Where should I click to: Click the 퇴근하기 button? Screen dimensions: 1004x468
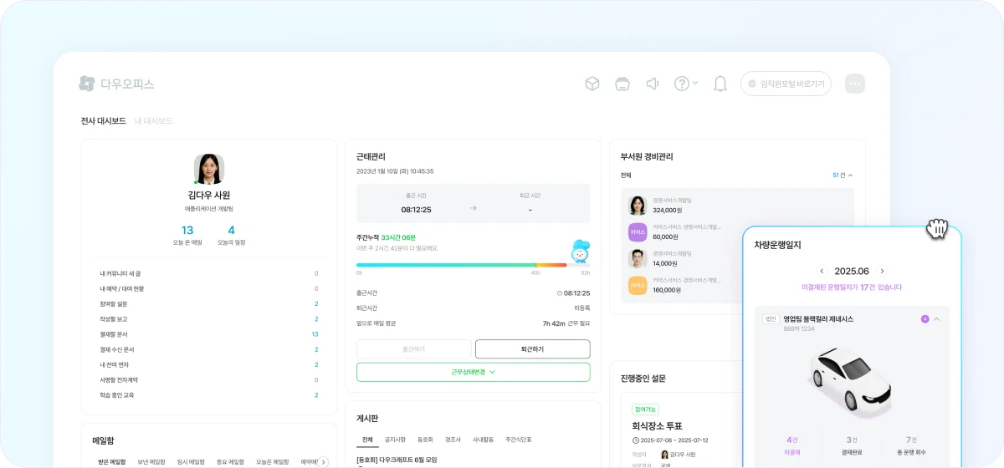tap(532, 349)
